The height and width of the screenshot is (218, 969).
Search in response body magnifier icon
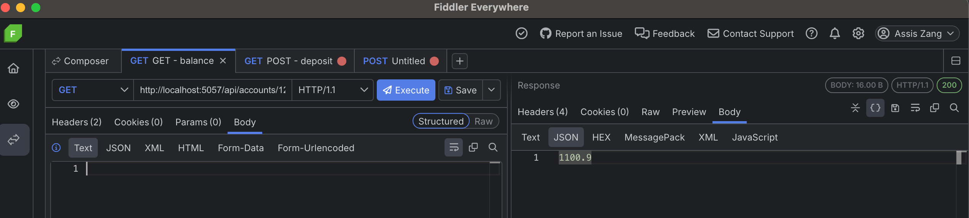(954, 108)
